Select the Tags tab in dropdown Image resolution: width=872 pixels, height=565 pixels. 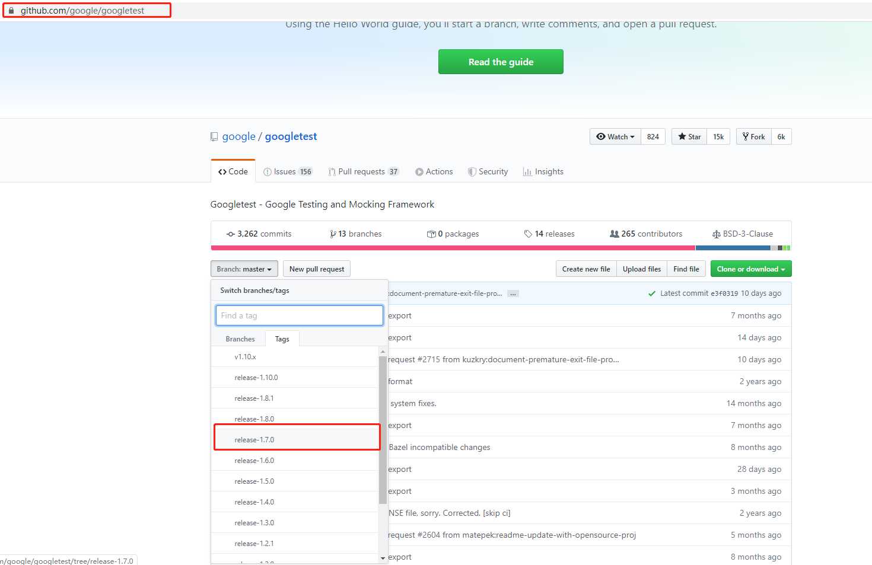(x=282, y=339)
